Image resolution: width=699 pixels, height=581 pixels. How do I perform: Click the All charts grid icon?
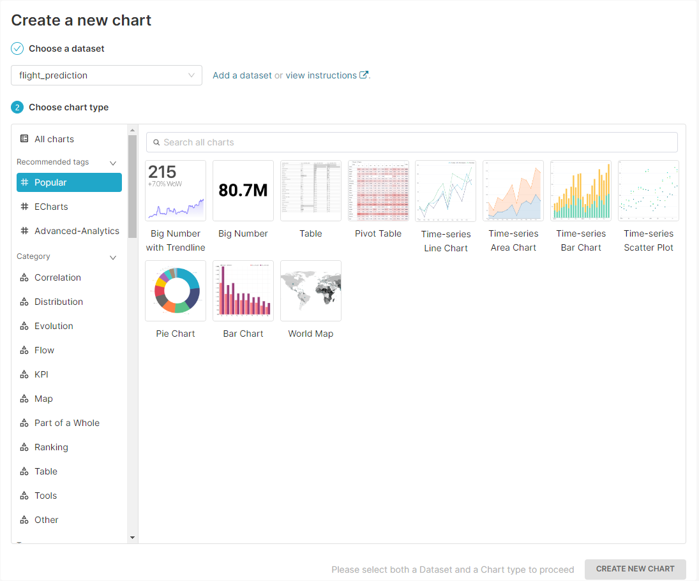pyautogui.click(x=26, y=138)
